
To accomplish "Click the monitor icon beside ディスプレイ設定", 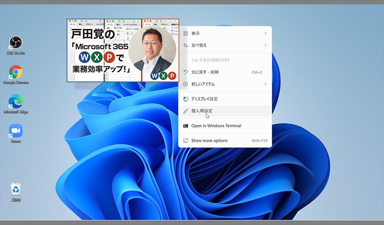I will (x=186, y=99).
